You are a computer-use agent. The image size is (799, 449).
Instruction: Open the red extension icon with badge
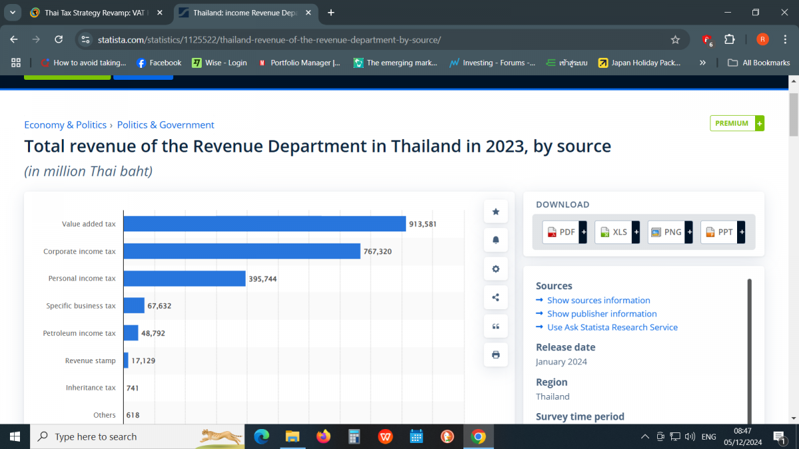pos(707,40)
